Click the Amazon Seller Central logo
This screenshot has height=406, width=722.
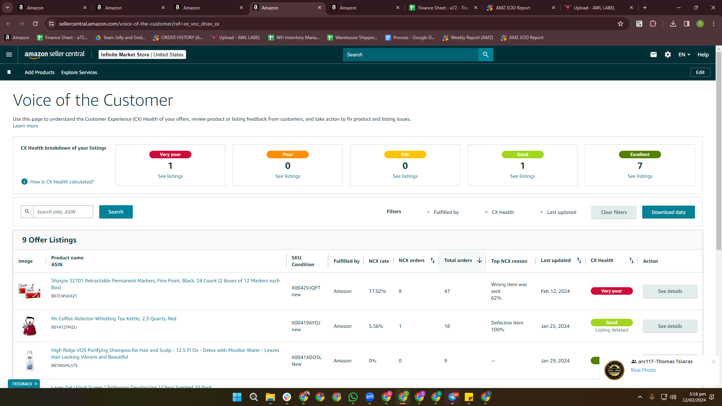click(x=55, y=55)
